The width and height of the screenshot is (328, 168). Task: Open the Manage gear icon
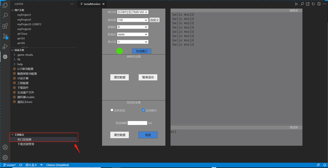point(5,157)
